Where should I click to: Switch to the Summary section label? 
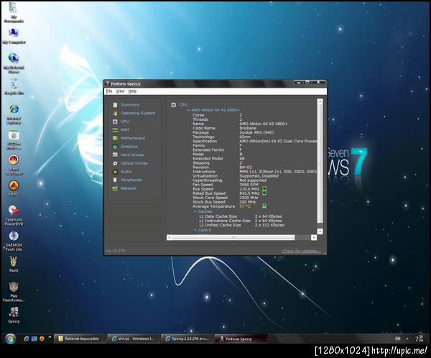coord(130,105)
